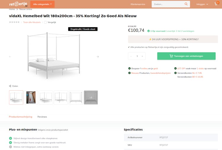Open the Toon alle Meubels link
This screenshot has height=150, width=222.
[32, 22]
